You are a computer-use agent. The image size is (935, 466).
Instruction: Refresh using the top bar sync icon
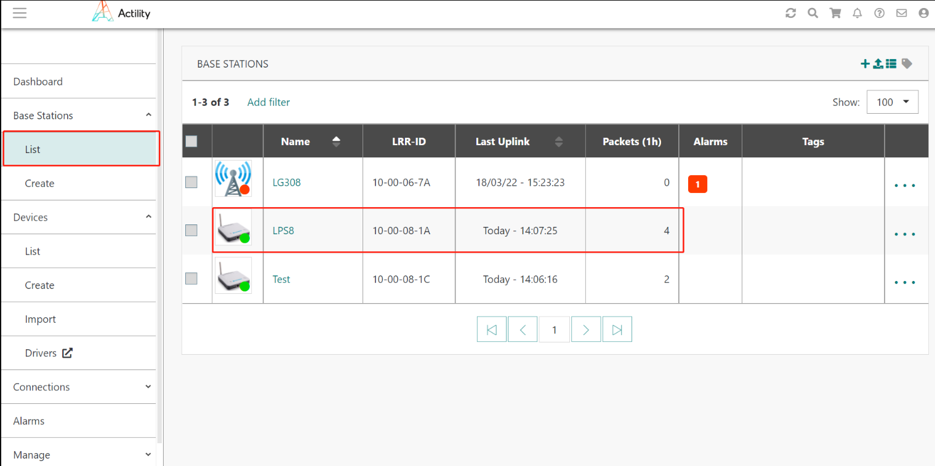tap(791, 13)
